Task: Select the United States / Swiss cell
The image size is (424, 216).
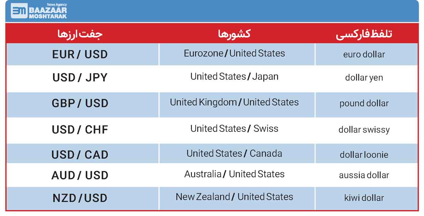Action: [x=237, y=129]
